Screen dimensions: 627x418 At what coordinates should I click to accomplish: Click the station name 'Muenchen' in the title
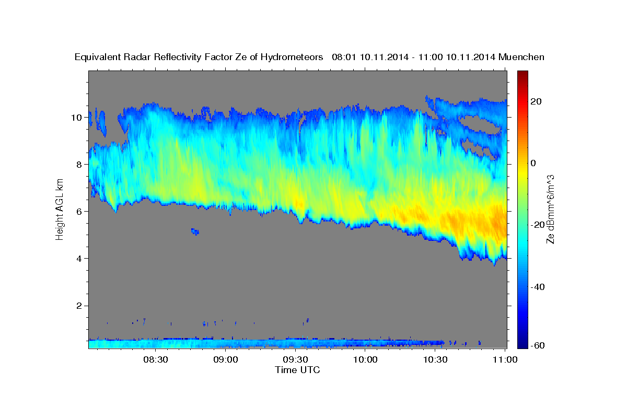click(521, 57)
